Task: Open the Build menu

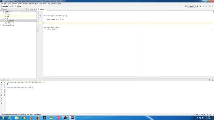Action: coord(37,4)
